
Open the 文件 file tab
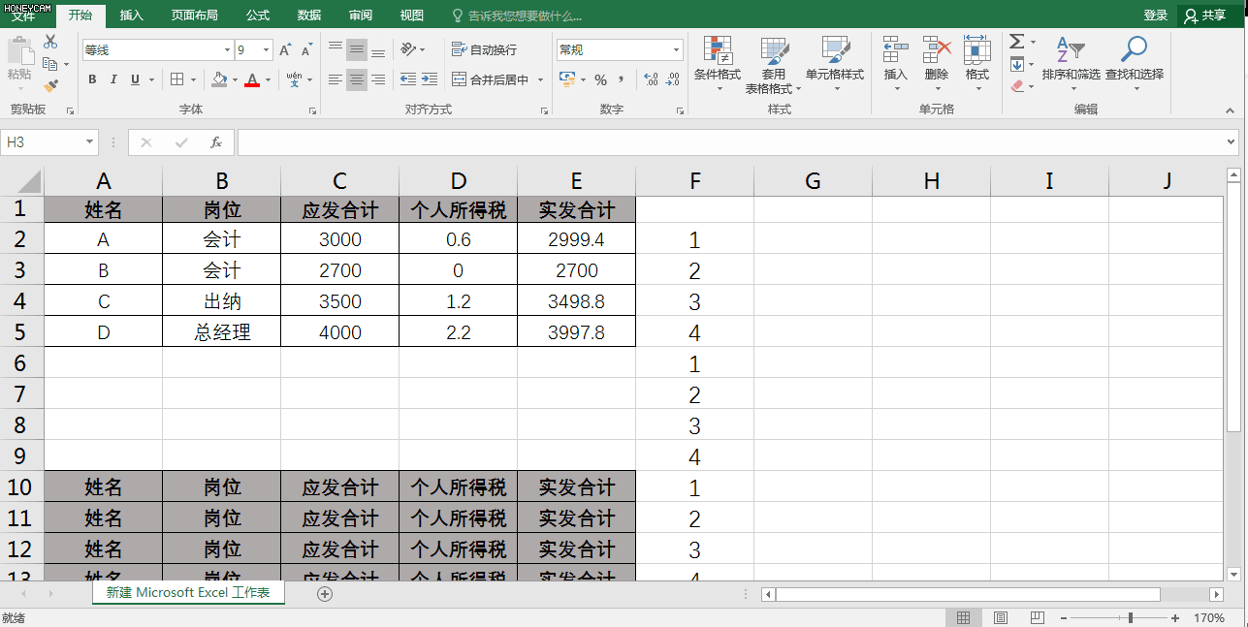point(23,16)
